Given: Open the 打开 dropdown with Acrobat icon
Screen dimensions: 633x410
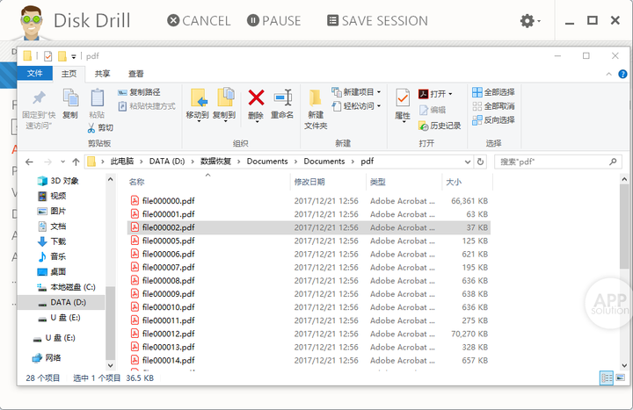Looking at the screenshot, I should [x=435, y=94].
